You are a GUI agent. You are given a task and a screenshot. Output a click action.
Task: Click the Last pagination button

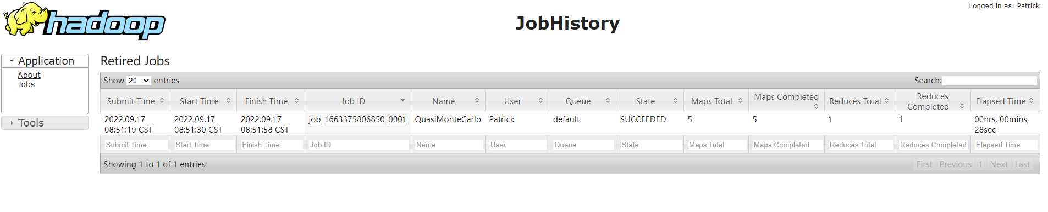tap(1022, 164)
